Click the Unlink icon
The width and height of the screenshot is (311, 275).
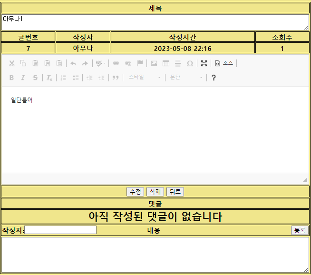pyautogui.click(x=128, y=63)
